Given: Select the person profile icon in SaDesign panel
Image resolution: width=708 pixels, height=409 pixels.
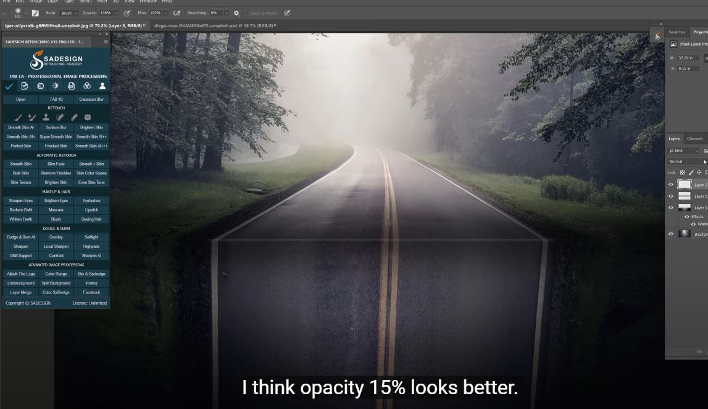Looking at the screenshot, I should click(x=102, y=86).
